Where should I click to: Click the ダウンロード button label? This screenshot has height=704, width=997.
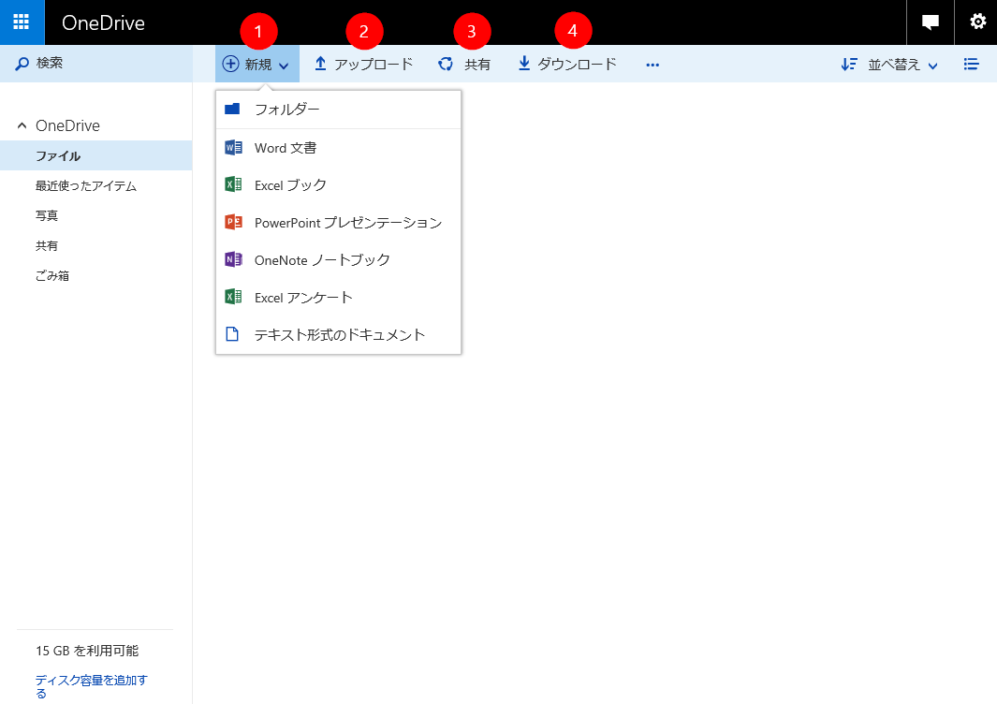coord(577,64)
